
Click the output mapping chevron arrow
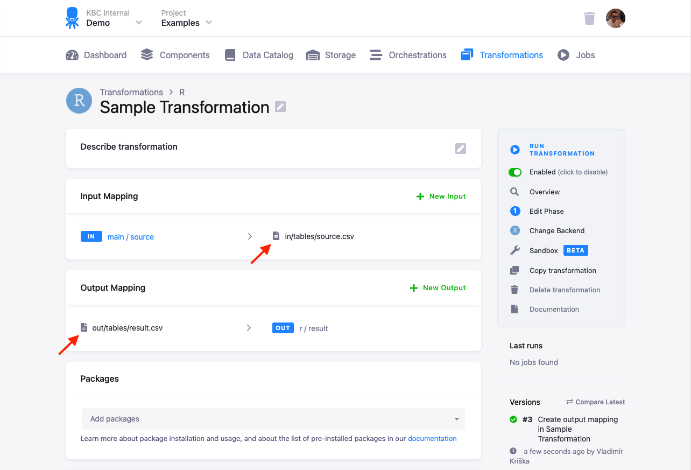point(249,328)
